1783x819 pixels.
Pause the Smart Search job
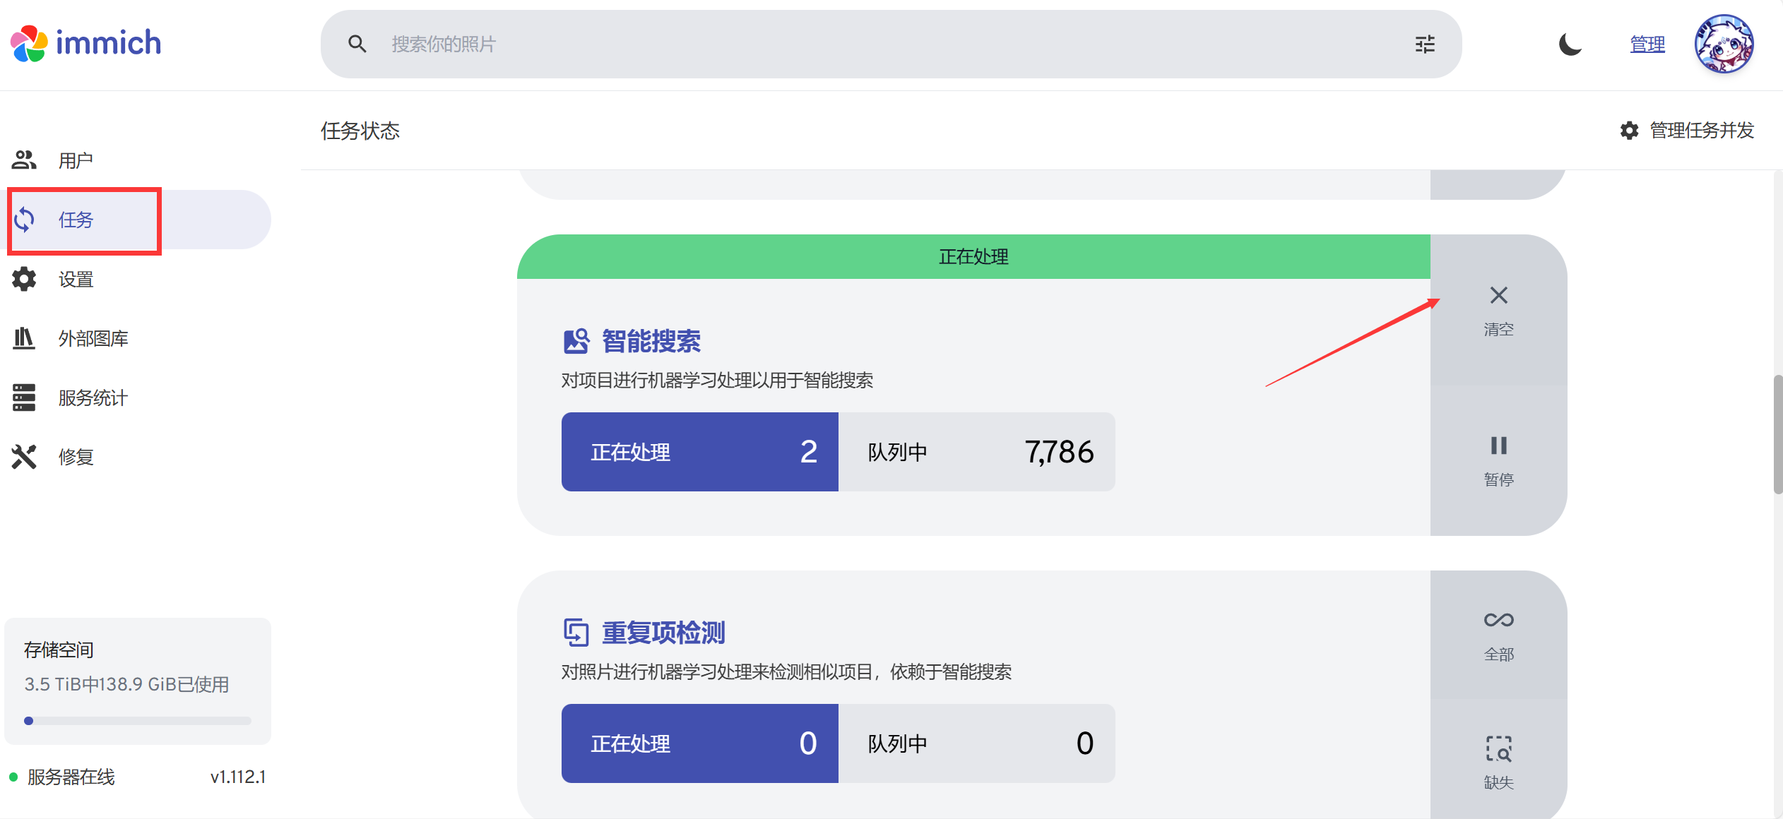(x=1498, y=460)
